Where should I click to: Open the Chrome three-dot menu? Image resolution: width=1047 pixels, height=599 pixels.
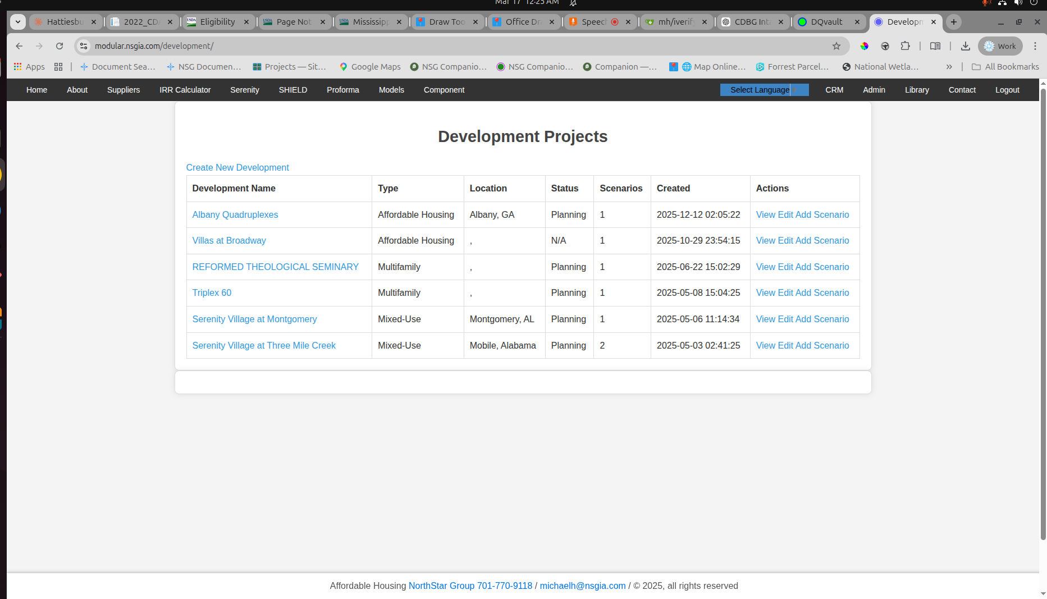point(1036,46)
